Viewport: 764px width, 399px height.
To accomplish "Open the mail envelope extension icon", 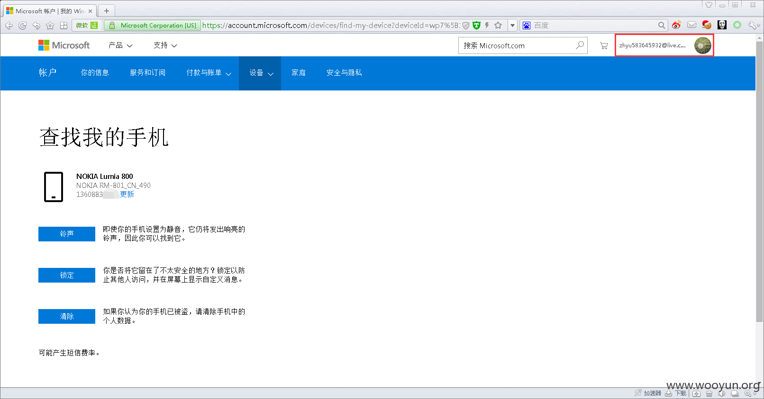I will click(x=692, y=25).
